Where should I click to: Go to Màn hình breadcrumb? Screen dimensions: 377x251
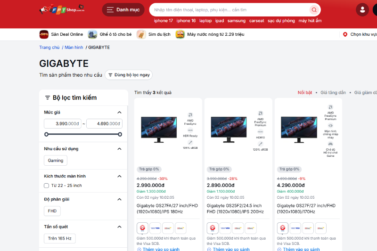74,47
